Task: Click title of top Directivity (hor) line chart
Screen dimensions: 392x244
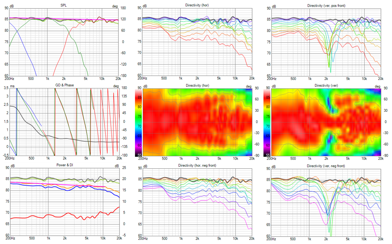Action: (x=197, y=6)
